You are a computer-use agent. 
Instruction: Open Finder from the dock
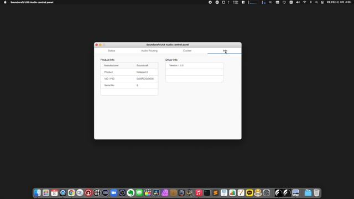click(x=38, y=193)
